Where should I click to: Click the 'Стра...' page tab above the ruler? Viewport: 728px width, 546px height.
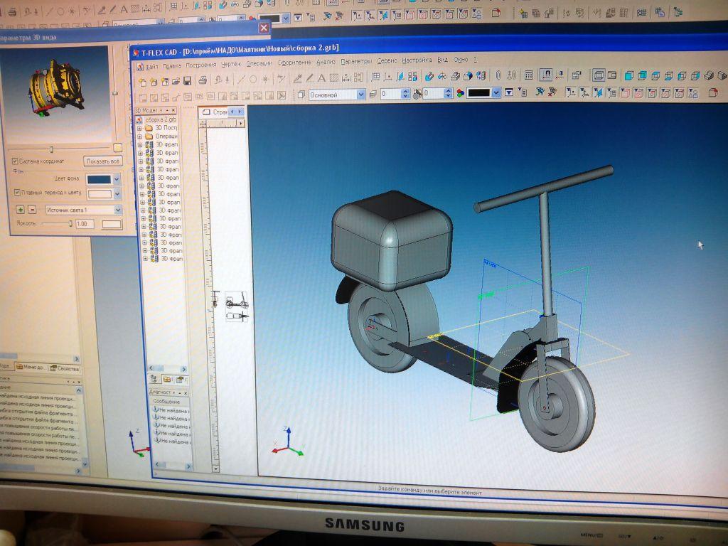(215, 112)
